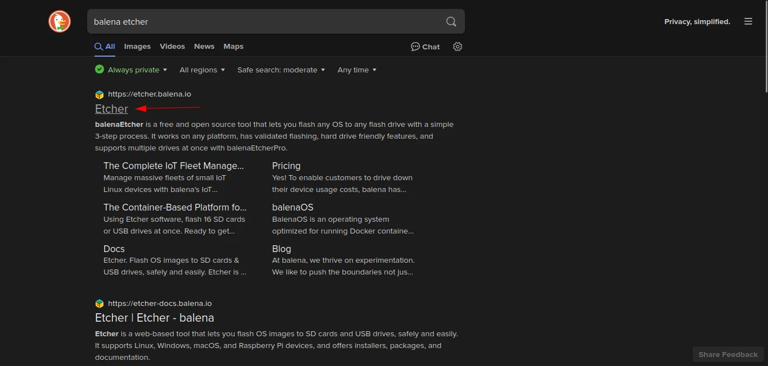The image size is (768, 366).
Task: Switch to the Videos tab
Action: pyautogui.click(x=172, y=47)
